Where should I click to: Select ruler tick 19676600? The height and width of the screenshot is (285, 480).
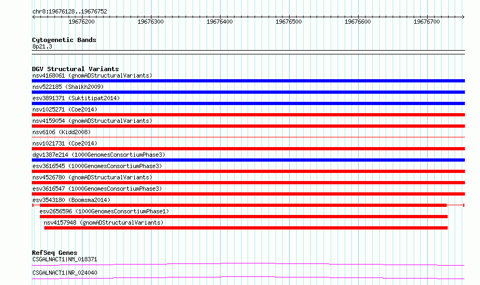tap(358, 22)
